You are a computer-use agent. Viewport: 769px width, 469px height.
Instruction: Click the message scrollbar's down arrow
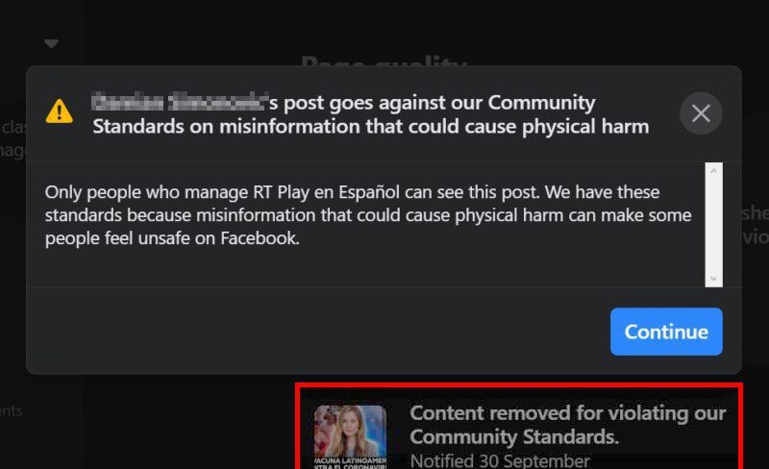[713, 279]
